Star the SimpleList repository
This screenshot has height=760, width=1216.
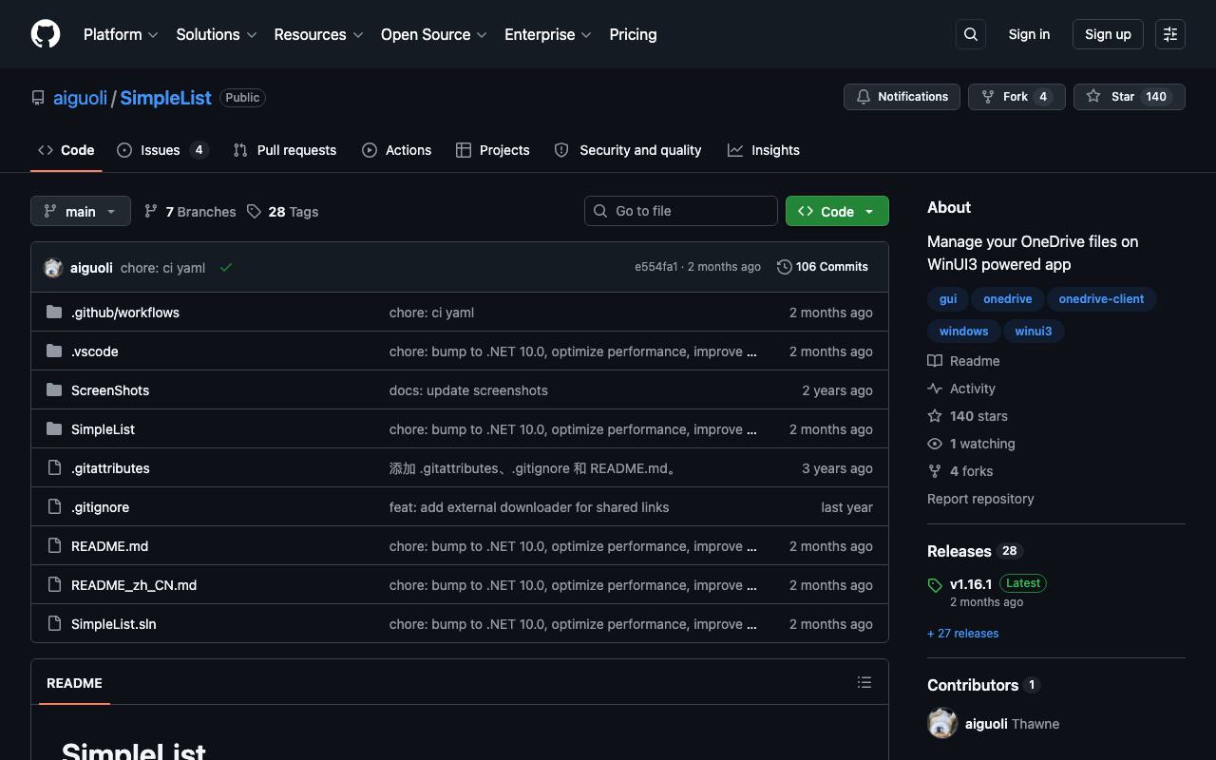point(1130,97)
